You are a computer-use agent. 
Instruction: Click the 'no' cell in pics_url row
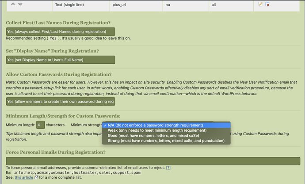coord(186,6)
